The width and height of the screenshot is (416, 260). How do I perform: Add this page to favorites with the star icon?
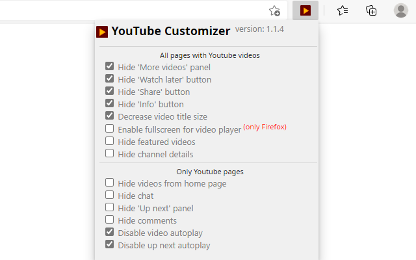(x=275, y=10)
